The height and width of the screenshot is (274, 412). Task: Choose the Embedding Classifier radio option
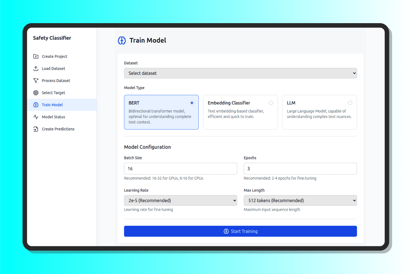pos(271,103)
